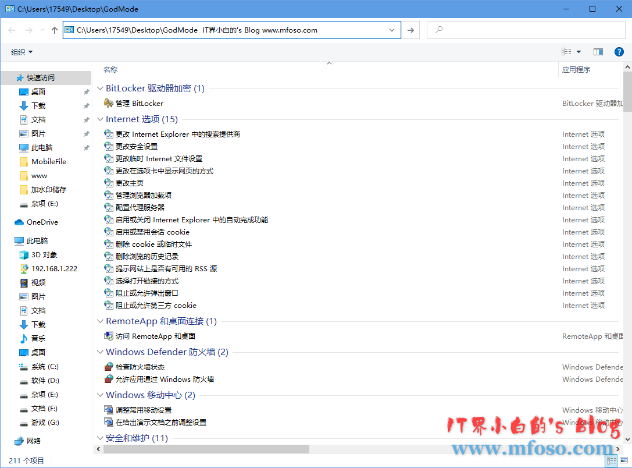Viewport: 632px width, 468px height.
Task: Go up one folder level arrow
Action: (x=55, y=30)
